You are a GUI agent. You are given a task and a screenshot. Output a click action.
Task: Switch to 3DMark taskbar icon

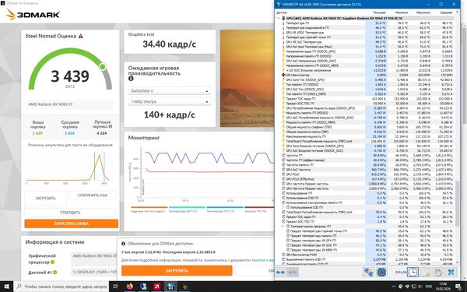tap(184, 287)
